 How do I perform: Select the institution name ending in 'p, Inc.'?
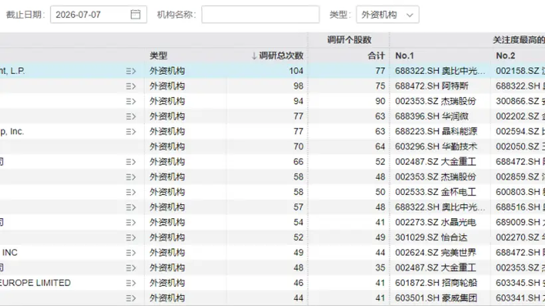pos(12,132)
